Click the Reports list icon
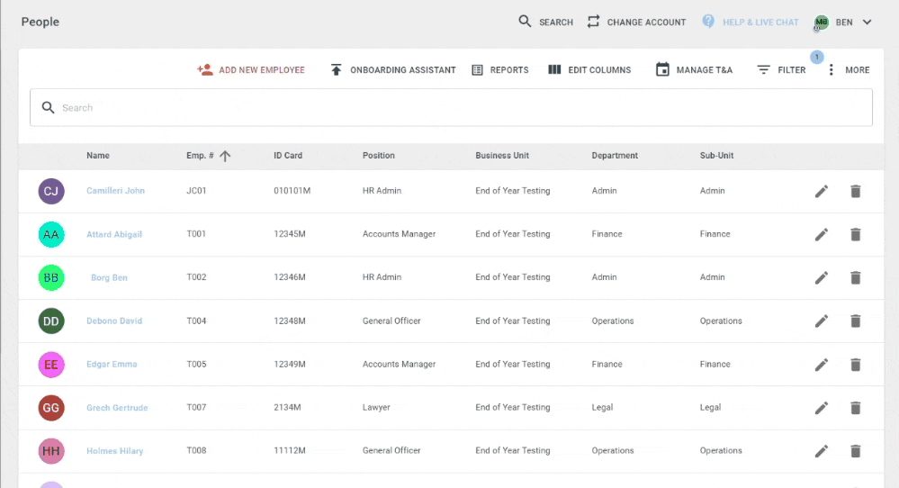The image size is (899, 488). tap(477, 69)
